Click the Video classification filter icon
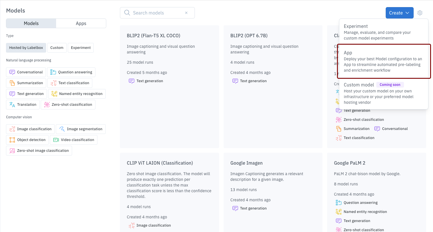This screenshot has width=433, height=232. tap(56, 140)
